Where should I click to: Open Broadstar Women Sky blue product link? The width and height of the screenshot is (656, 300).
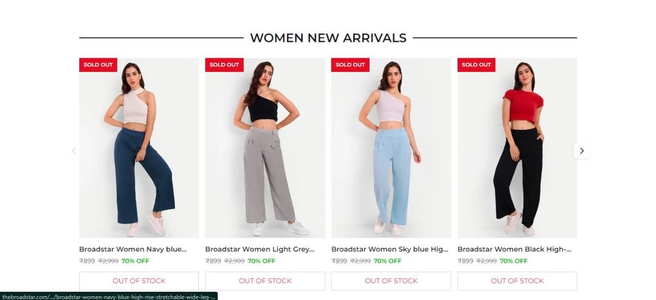pos(389,249)
